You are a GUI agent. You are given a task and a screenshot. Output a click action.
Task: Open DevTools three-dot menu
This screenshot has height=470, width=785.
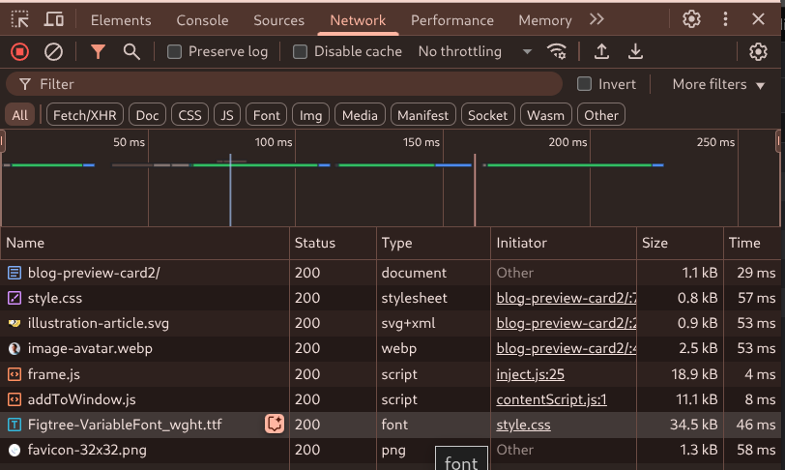click(725, 19)
